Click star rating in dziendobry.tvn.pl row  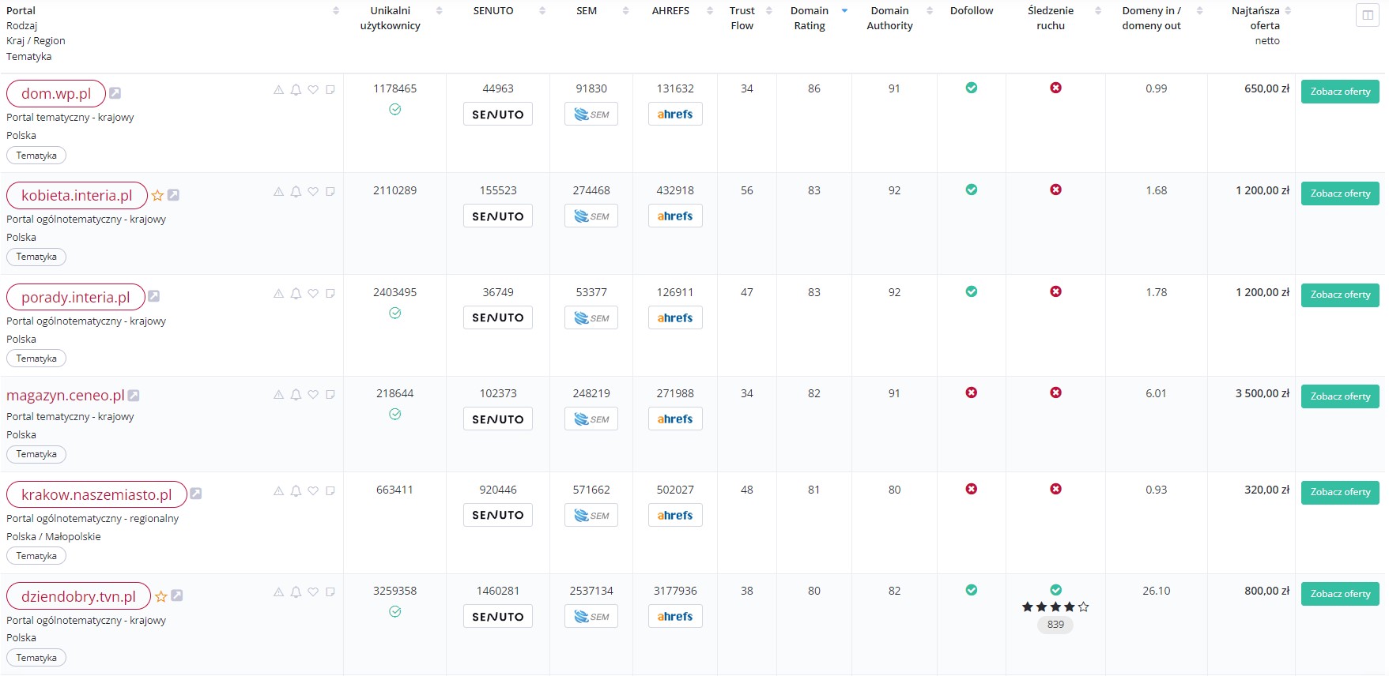coord(1055,607)
